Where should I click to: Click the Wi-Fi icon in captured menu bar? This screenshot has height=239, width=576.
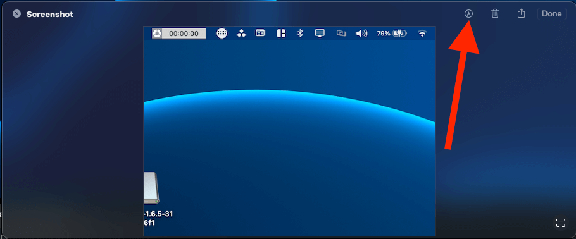[422, 34]
